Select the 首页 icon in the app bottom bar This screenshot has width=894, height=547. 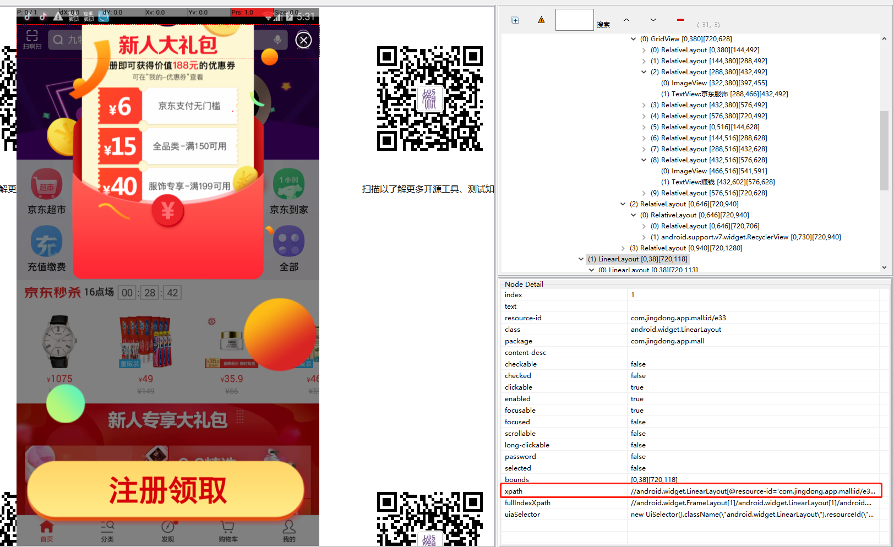pyautogui.click(x=46, y=531)
